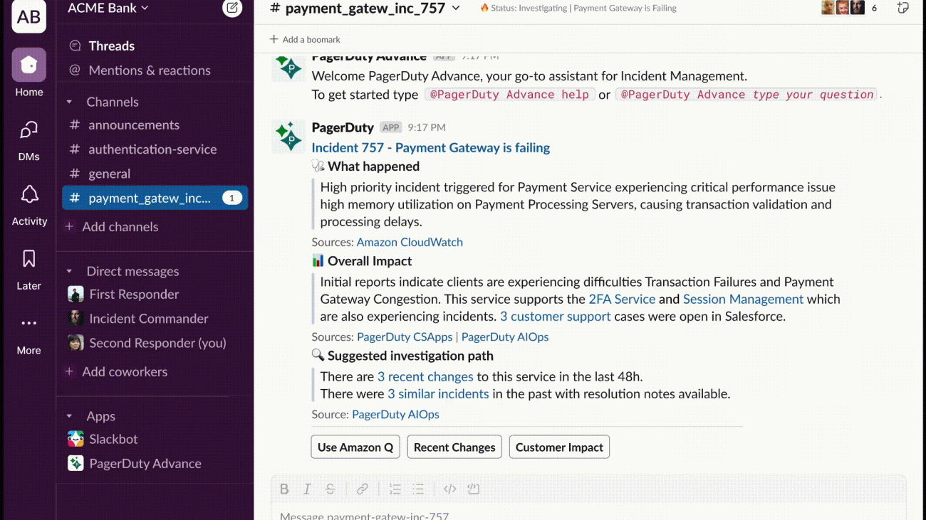
Task: Toggle strikethrough formatting in composer
Action: coord(330,489)
